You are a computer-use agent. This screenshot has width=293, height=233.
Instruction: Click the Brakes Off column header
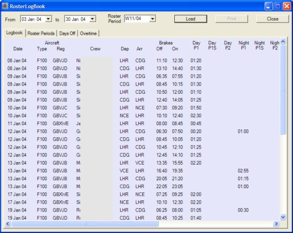tap(159, 49)
